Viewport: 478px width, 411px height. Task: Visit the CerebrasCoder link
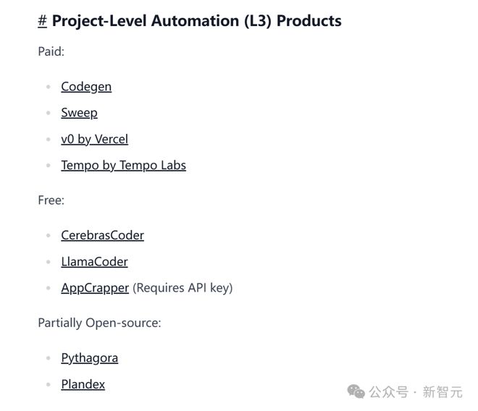102,235
